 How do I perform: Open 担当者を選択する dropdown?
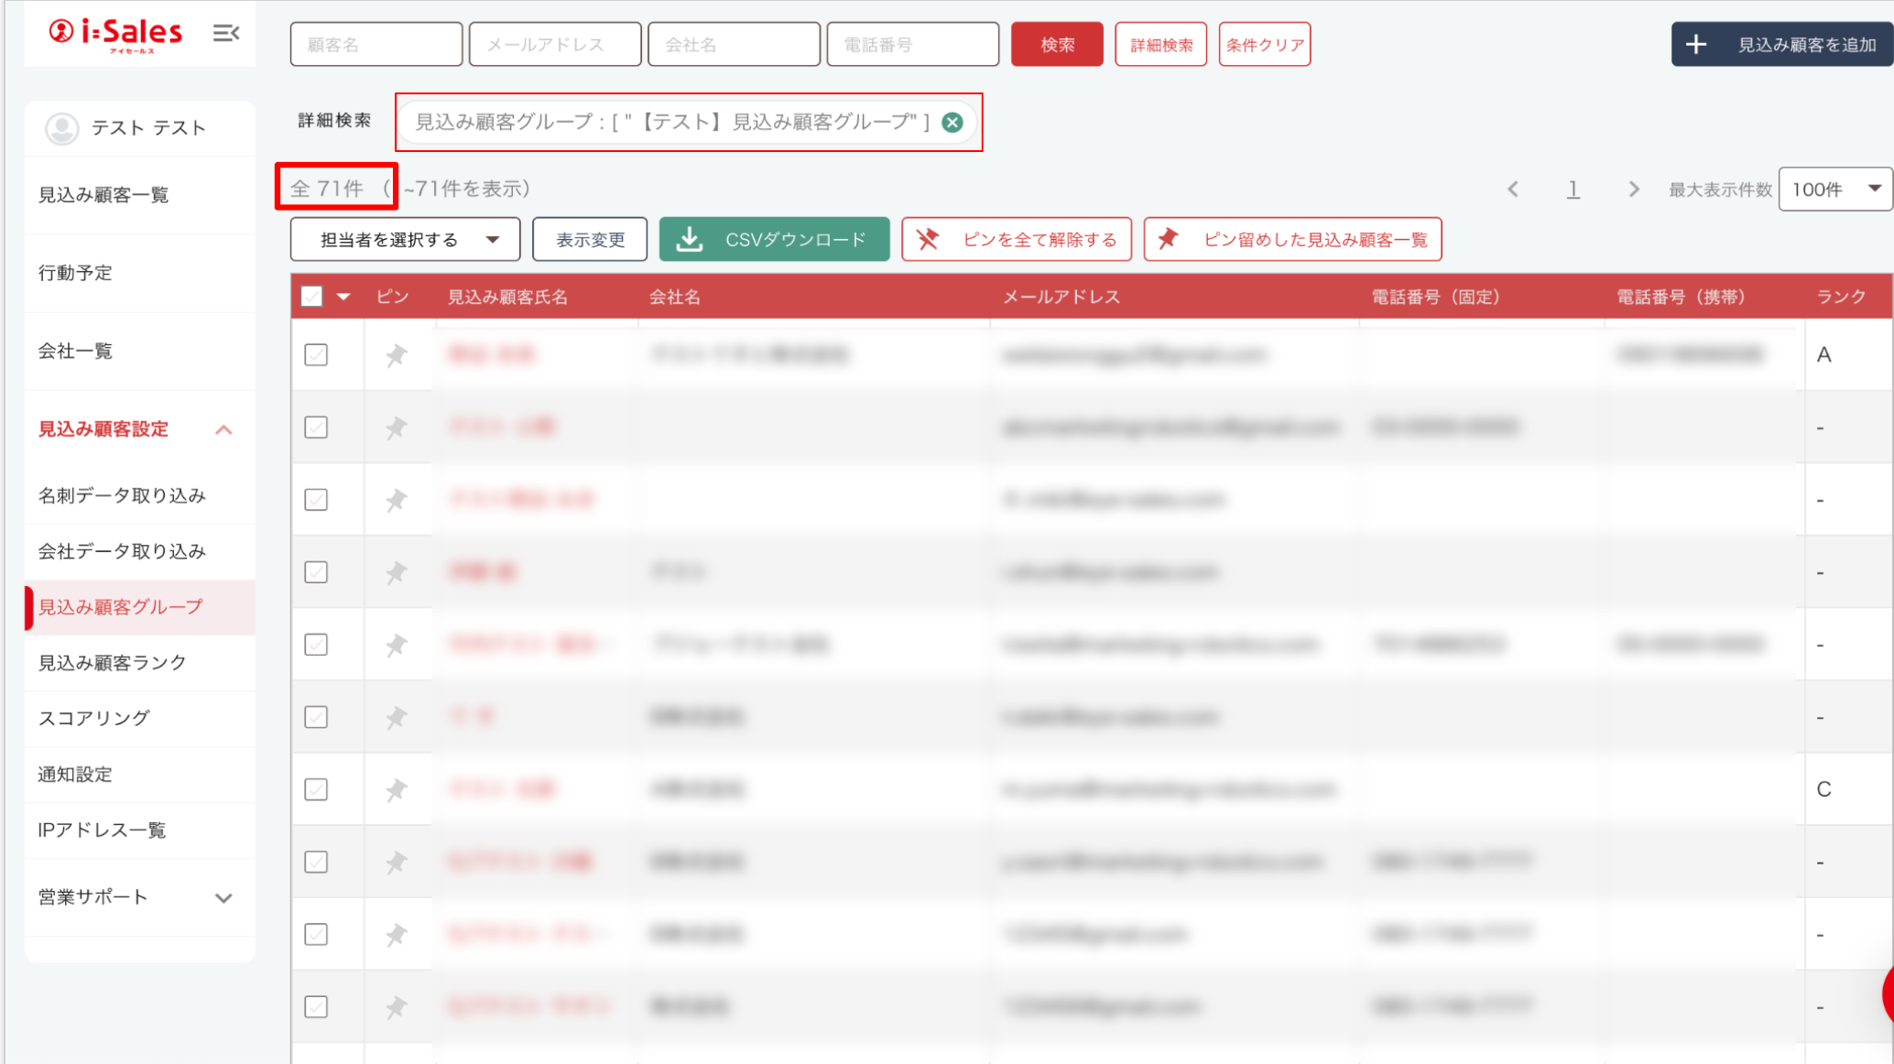[x=405, y=240]
